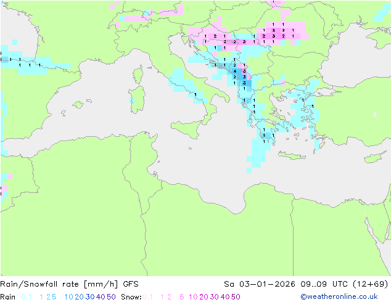Click the weatheronline.co.uk copyright text

click(x=339, y=296)
